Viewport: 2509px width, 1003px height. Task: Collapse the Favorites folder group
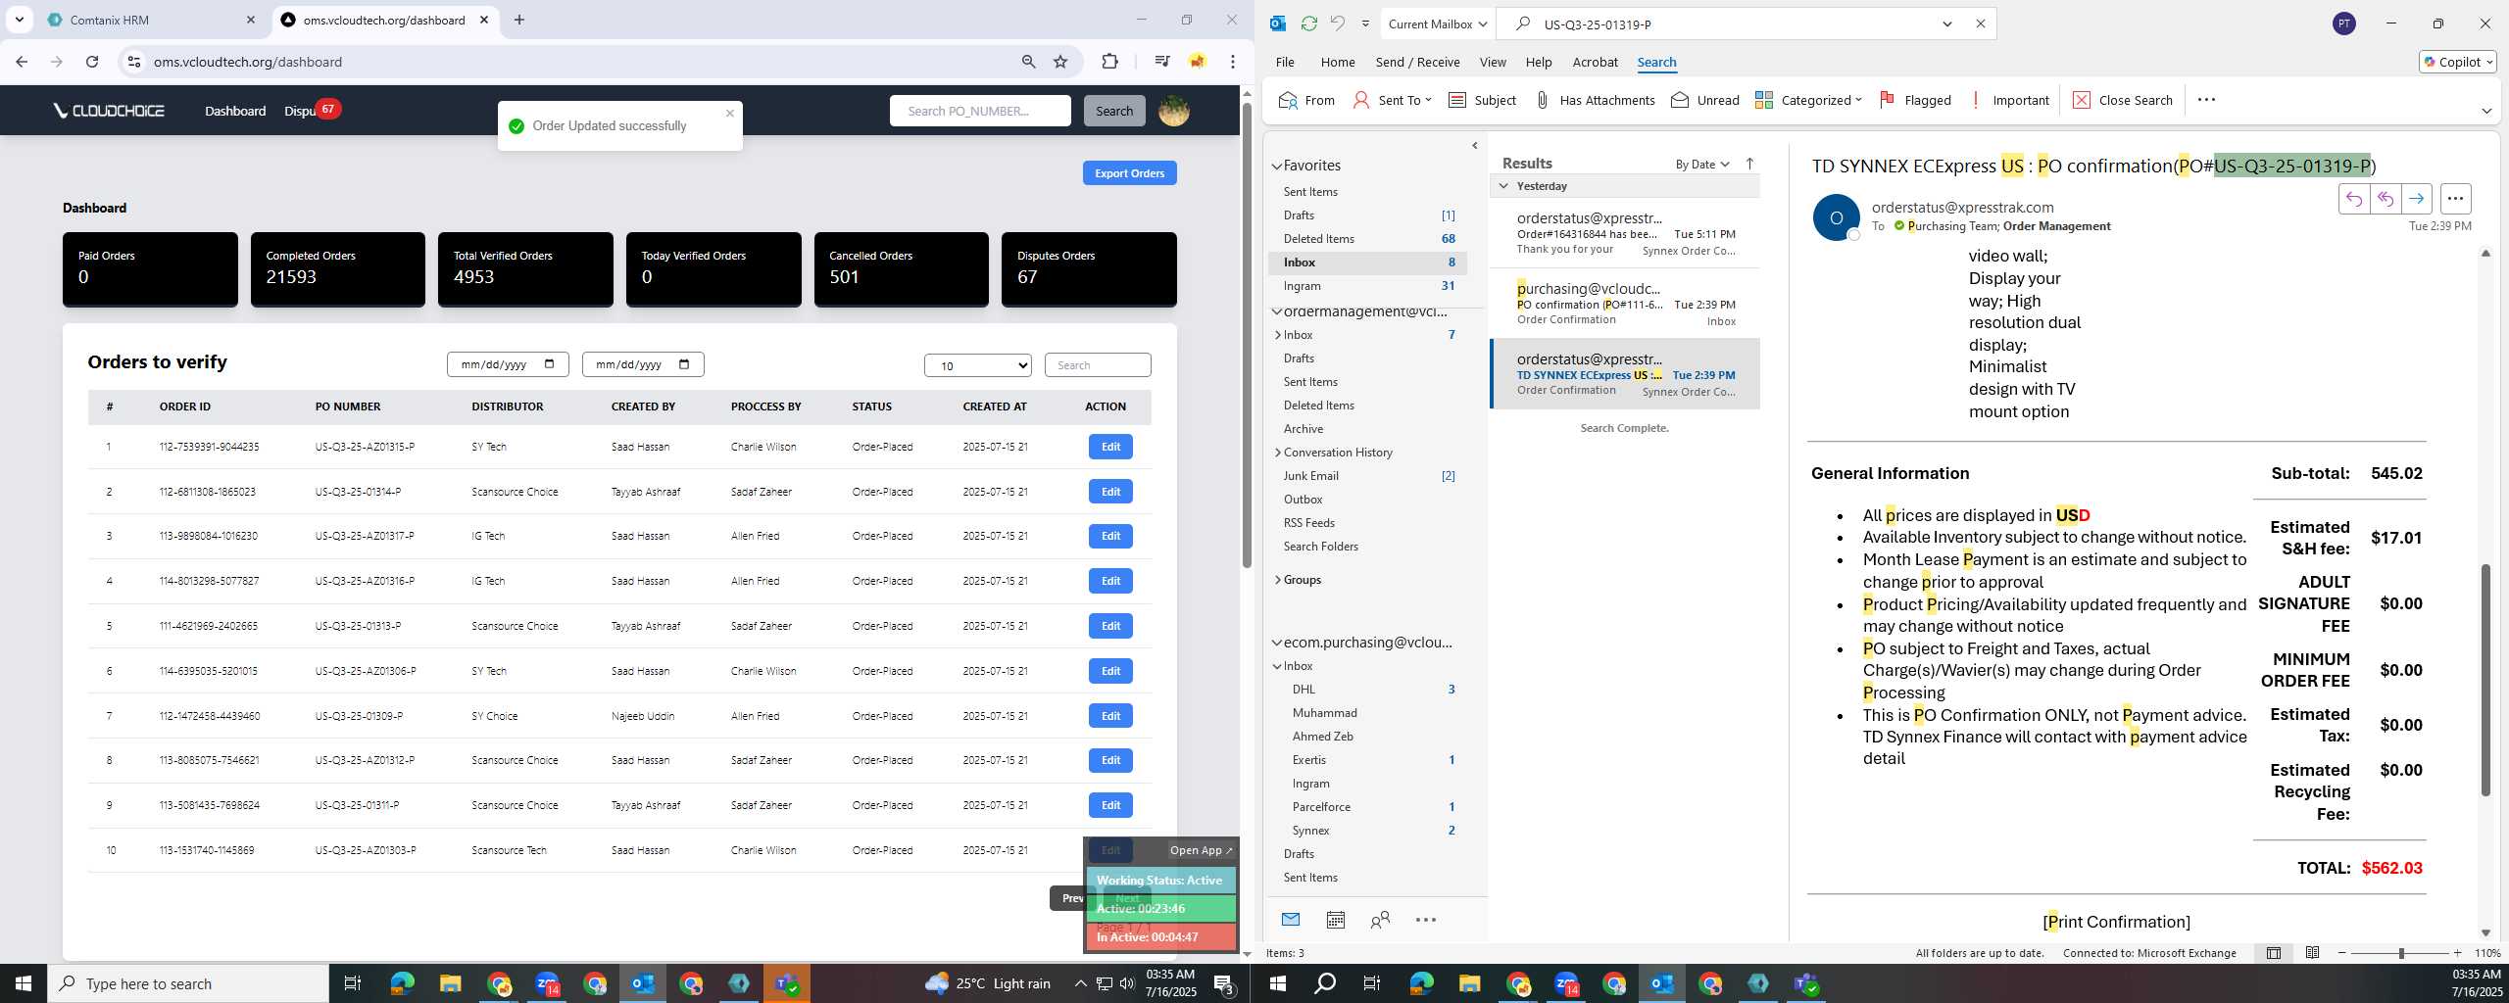tap(1277, 166)
